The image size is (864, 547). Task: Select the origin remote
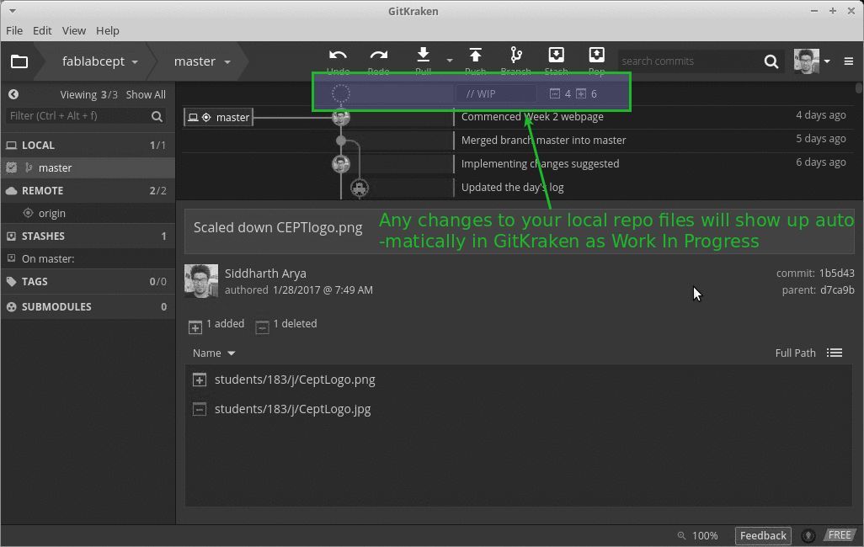[88, 213]
